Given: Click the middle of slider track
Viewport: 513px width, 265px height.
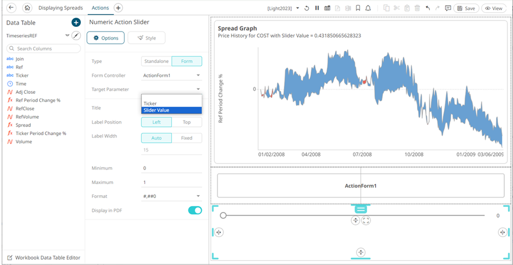Looking at the screenshot, I should coord(354,215).
